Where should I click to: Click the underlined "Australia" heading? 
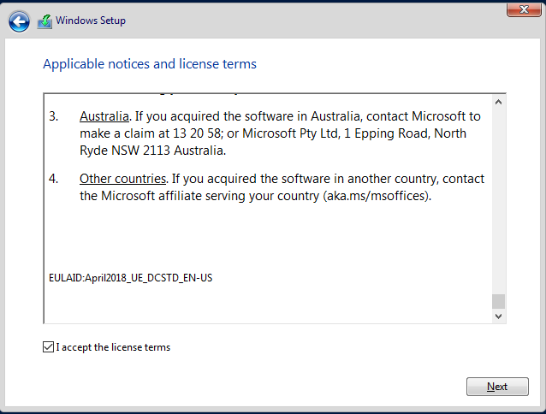104,116
